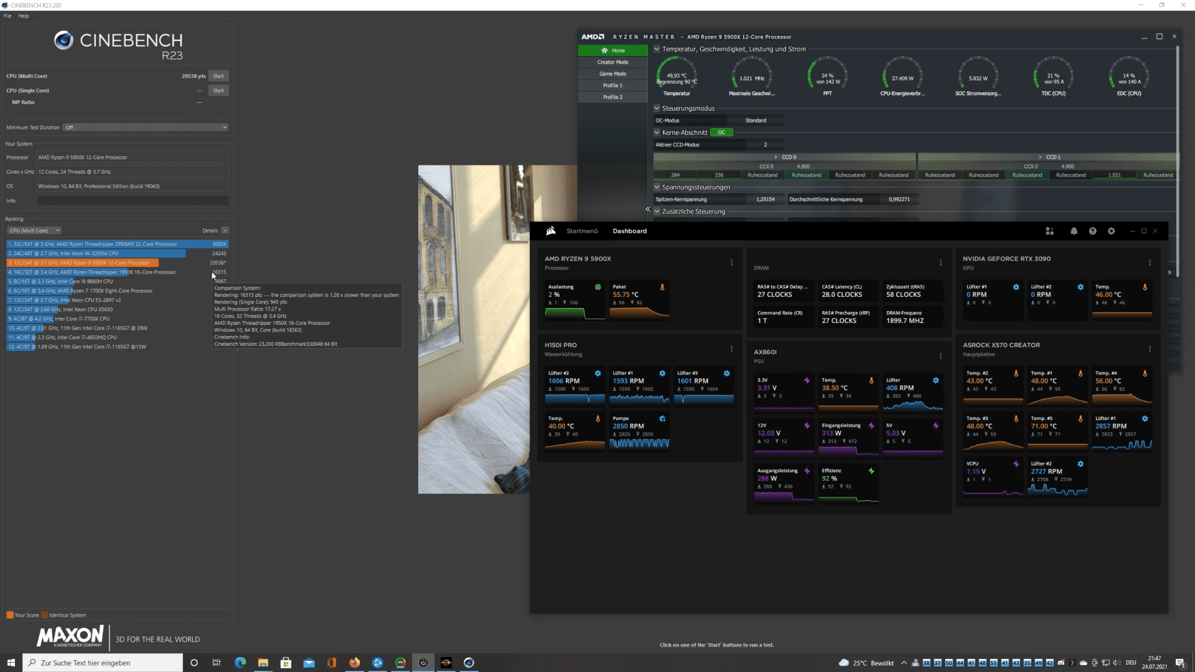
Task: Click the Cinebench Info input field
Action: (133, 200)
